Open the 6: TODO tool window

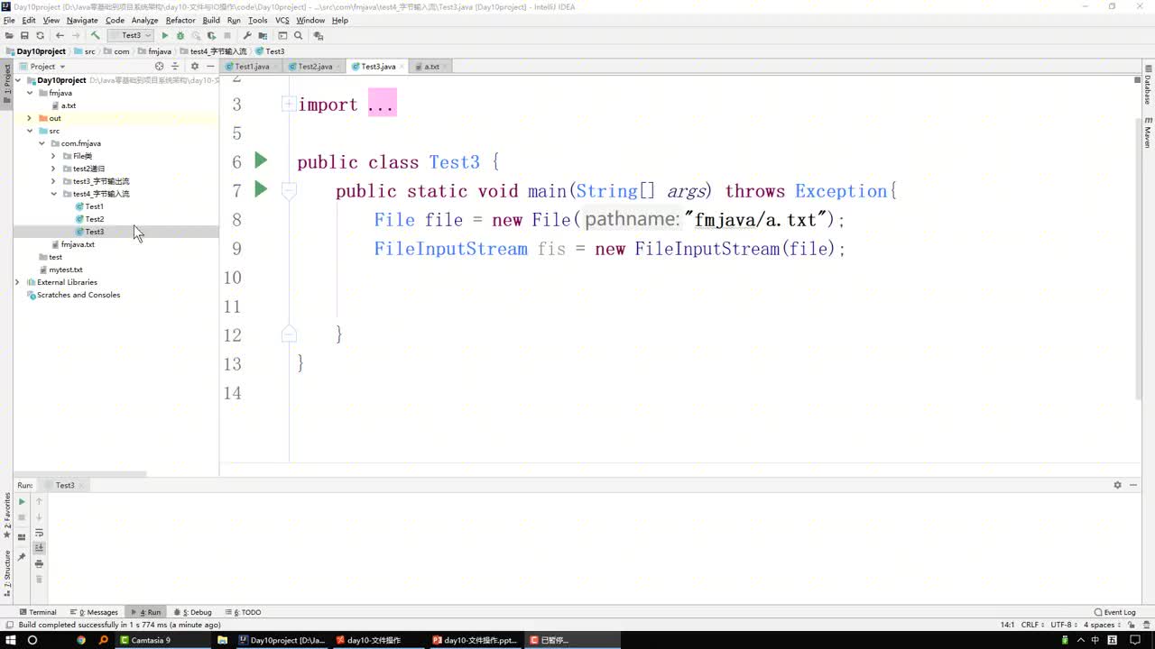coord(242,612)
